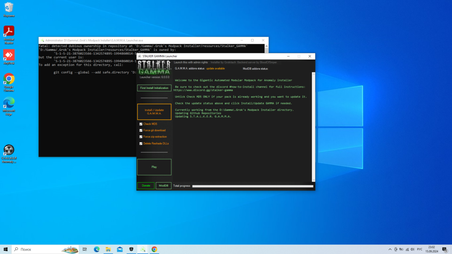The height and width of the screenshot is (254, 452).
Task: Uncheck the Check MD5 checkbox
Action: click(x=141, y=124)
